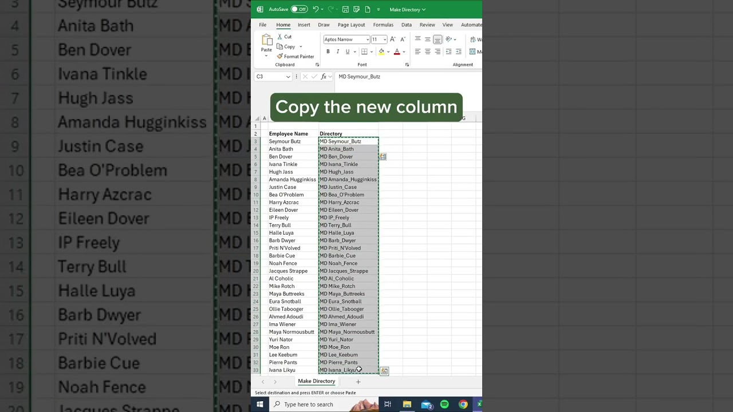The image size is (733, 412).
Task: Toggle the AutoSave switch
Action: coord(299,9)
